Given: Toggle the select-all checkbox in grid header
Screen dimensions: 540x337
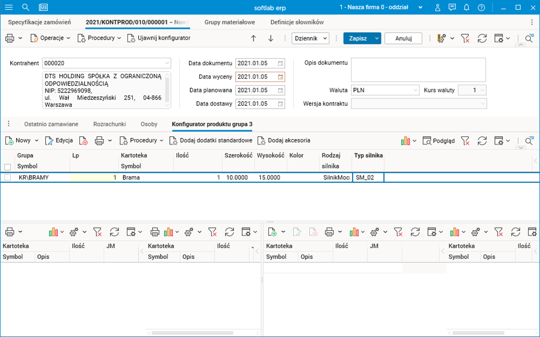Looking at the screenshot, I should click(7, 166).
